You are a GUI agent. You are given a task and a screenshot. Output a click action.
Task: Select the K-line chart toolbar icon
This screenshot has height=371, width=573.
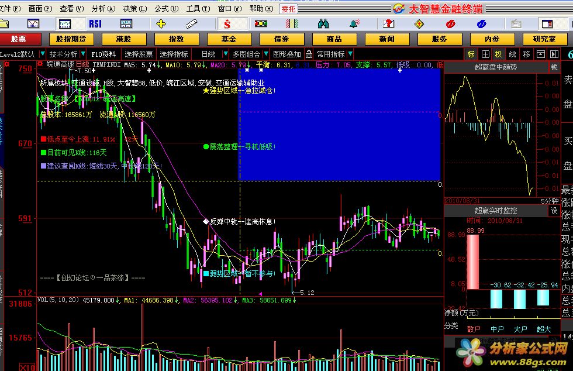click(x=65, y=24)
